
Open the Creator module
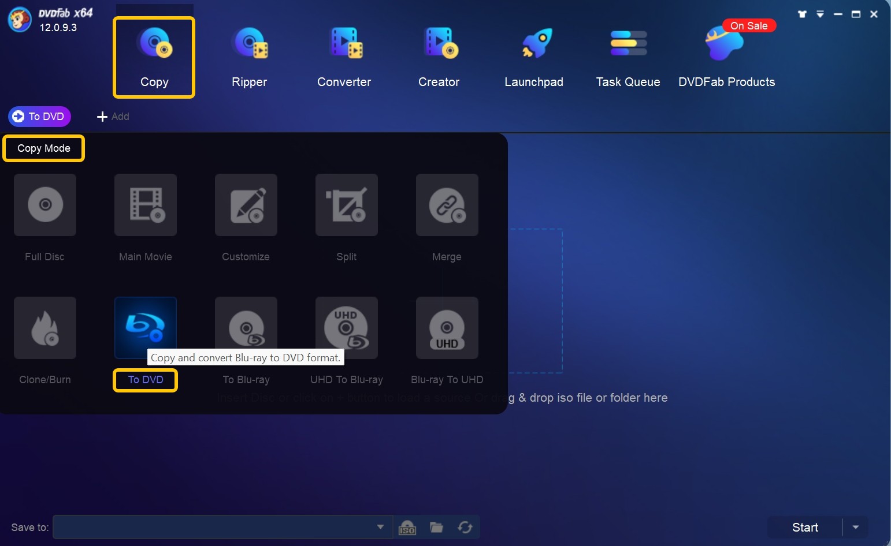coord(439,57)
